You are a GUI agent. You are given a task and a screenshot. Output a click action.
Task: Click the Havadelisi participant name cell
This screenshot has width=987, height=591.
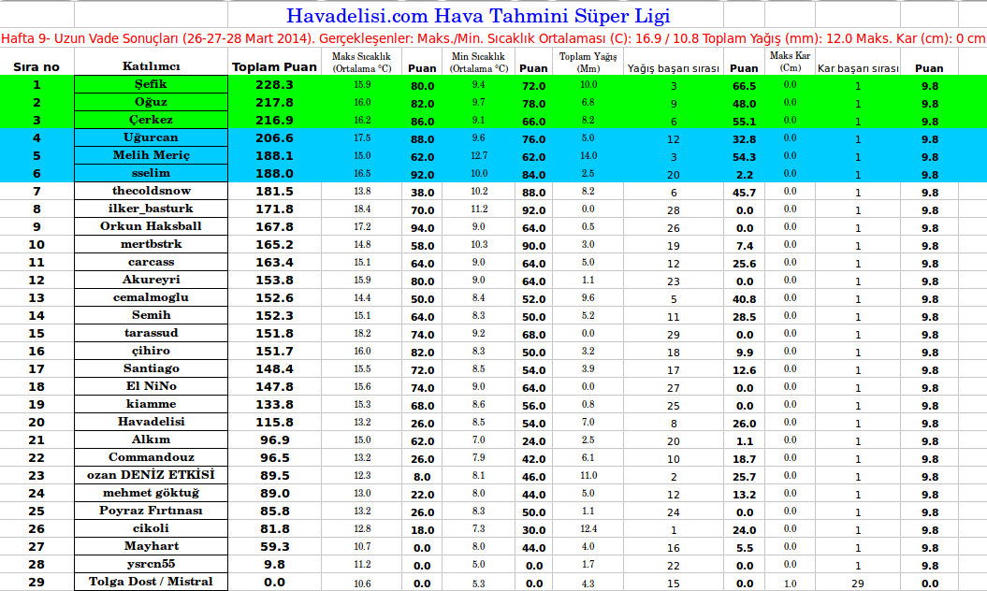(151, 422)
